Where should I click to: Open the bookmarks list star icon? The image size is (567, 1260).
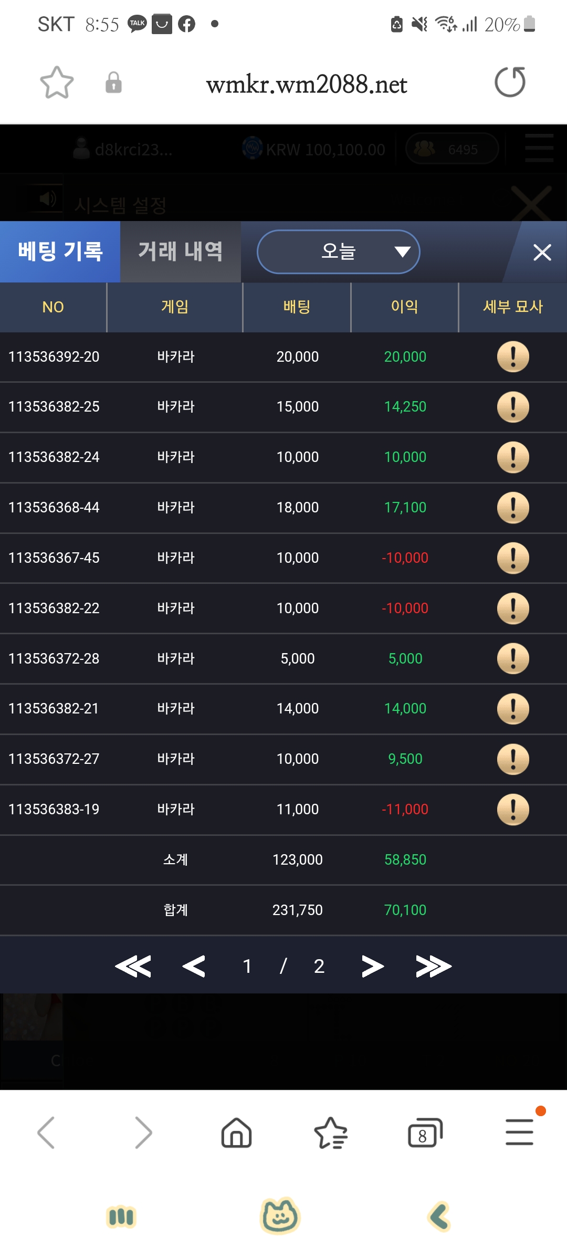[x=331, y=1132]
